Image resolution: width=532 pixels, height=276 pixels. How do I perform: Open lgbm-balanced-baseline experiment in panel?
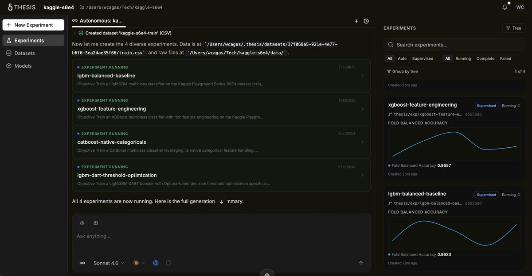[x=417, y=194]
